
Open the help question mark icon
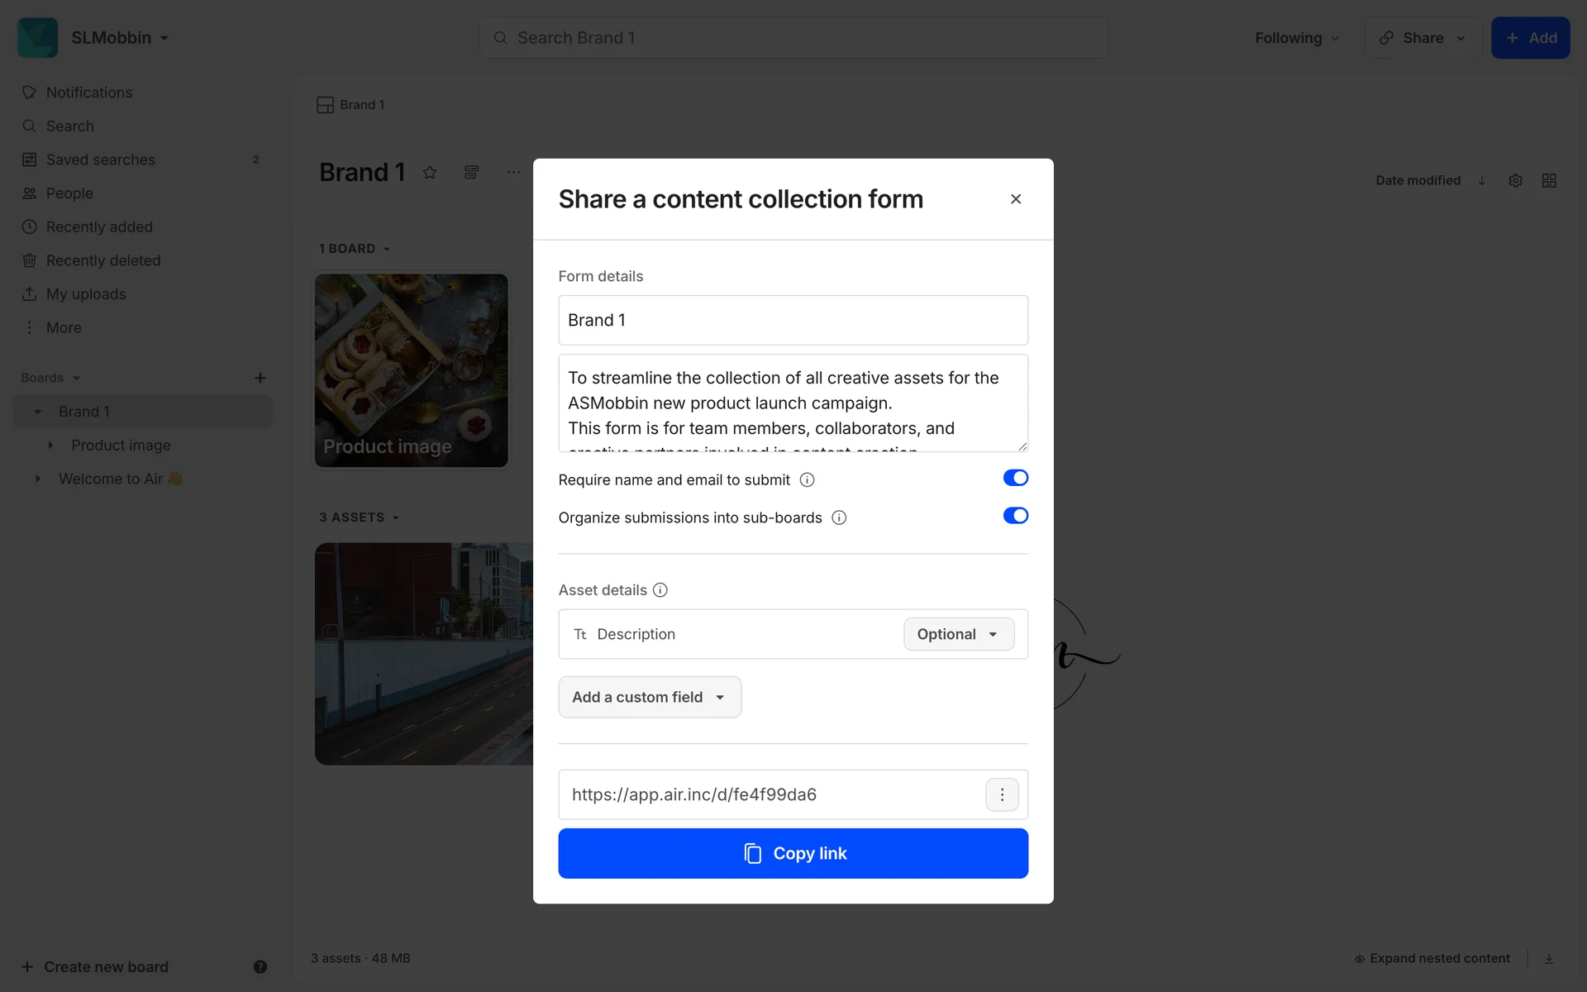click(x=260, y=966)
